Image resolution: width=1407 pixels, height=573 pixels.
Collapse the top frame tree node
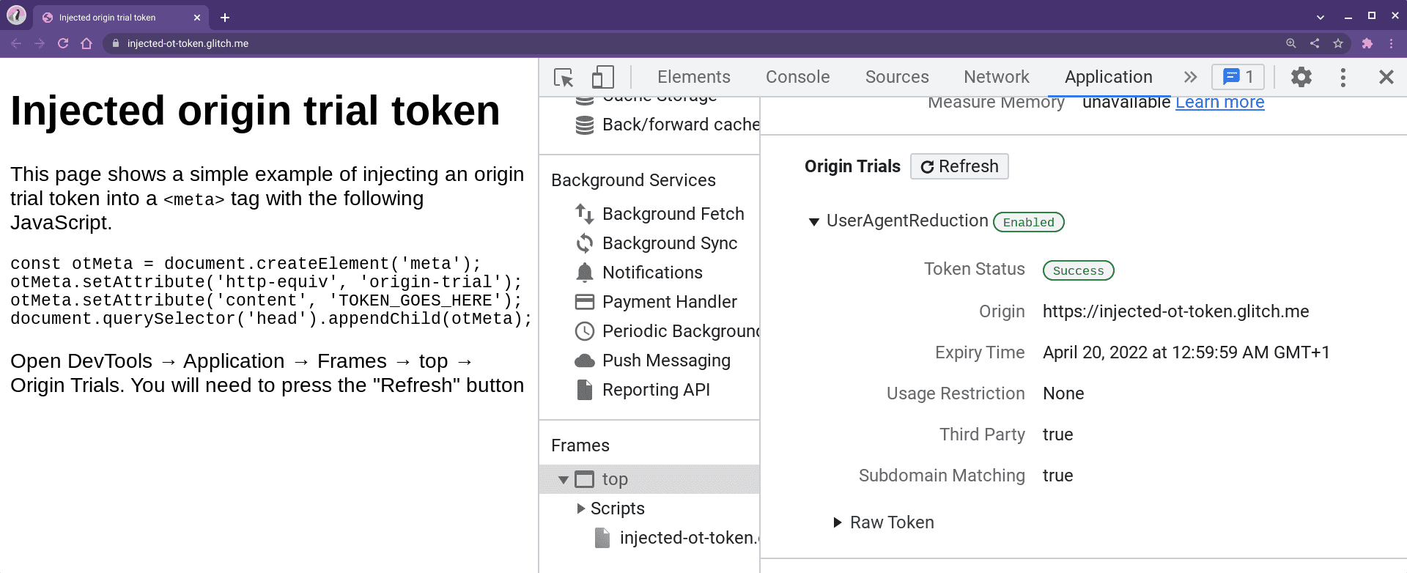click(563, 480)
